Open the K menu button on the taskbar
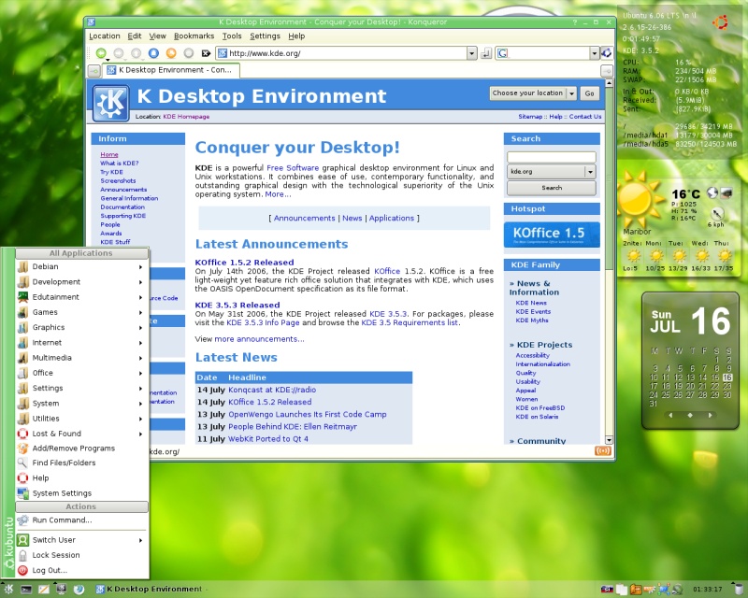Image resolution: width=748 pixels, height=598 pixels. [8, 590]
